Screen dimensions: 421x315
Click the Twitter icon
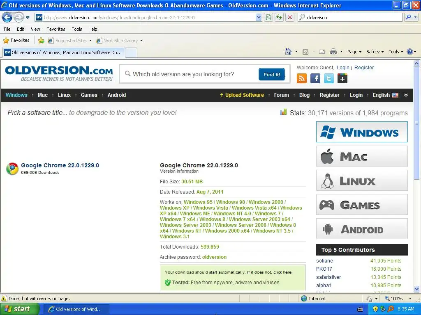click(328, 78)
